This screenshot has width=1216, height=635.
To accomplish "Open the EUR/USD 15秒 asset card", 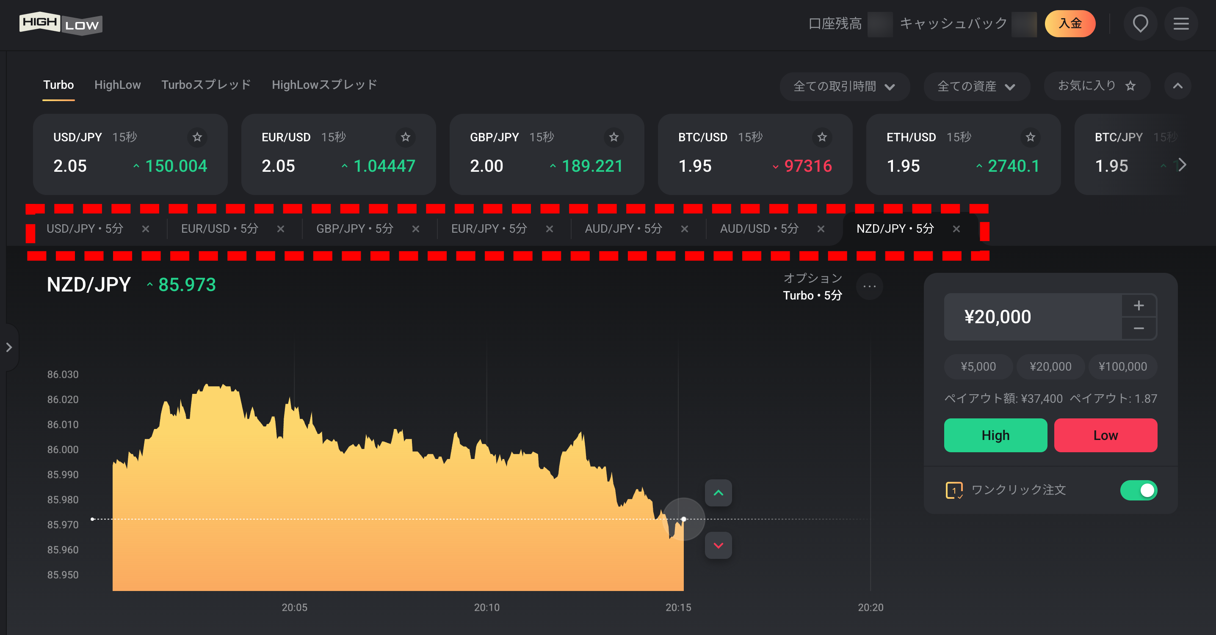I will 338,154.
